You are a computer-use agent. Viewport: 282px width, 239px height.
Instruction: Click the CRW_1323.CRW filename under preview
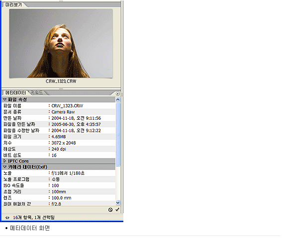tap(61, 81)
